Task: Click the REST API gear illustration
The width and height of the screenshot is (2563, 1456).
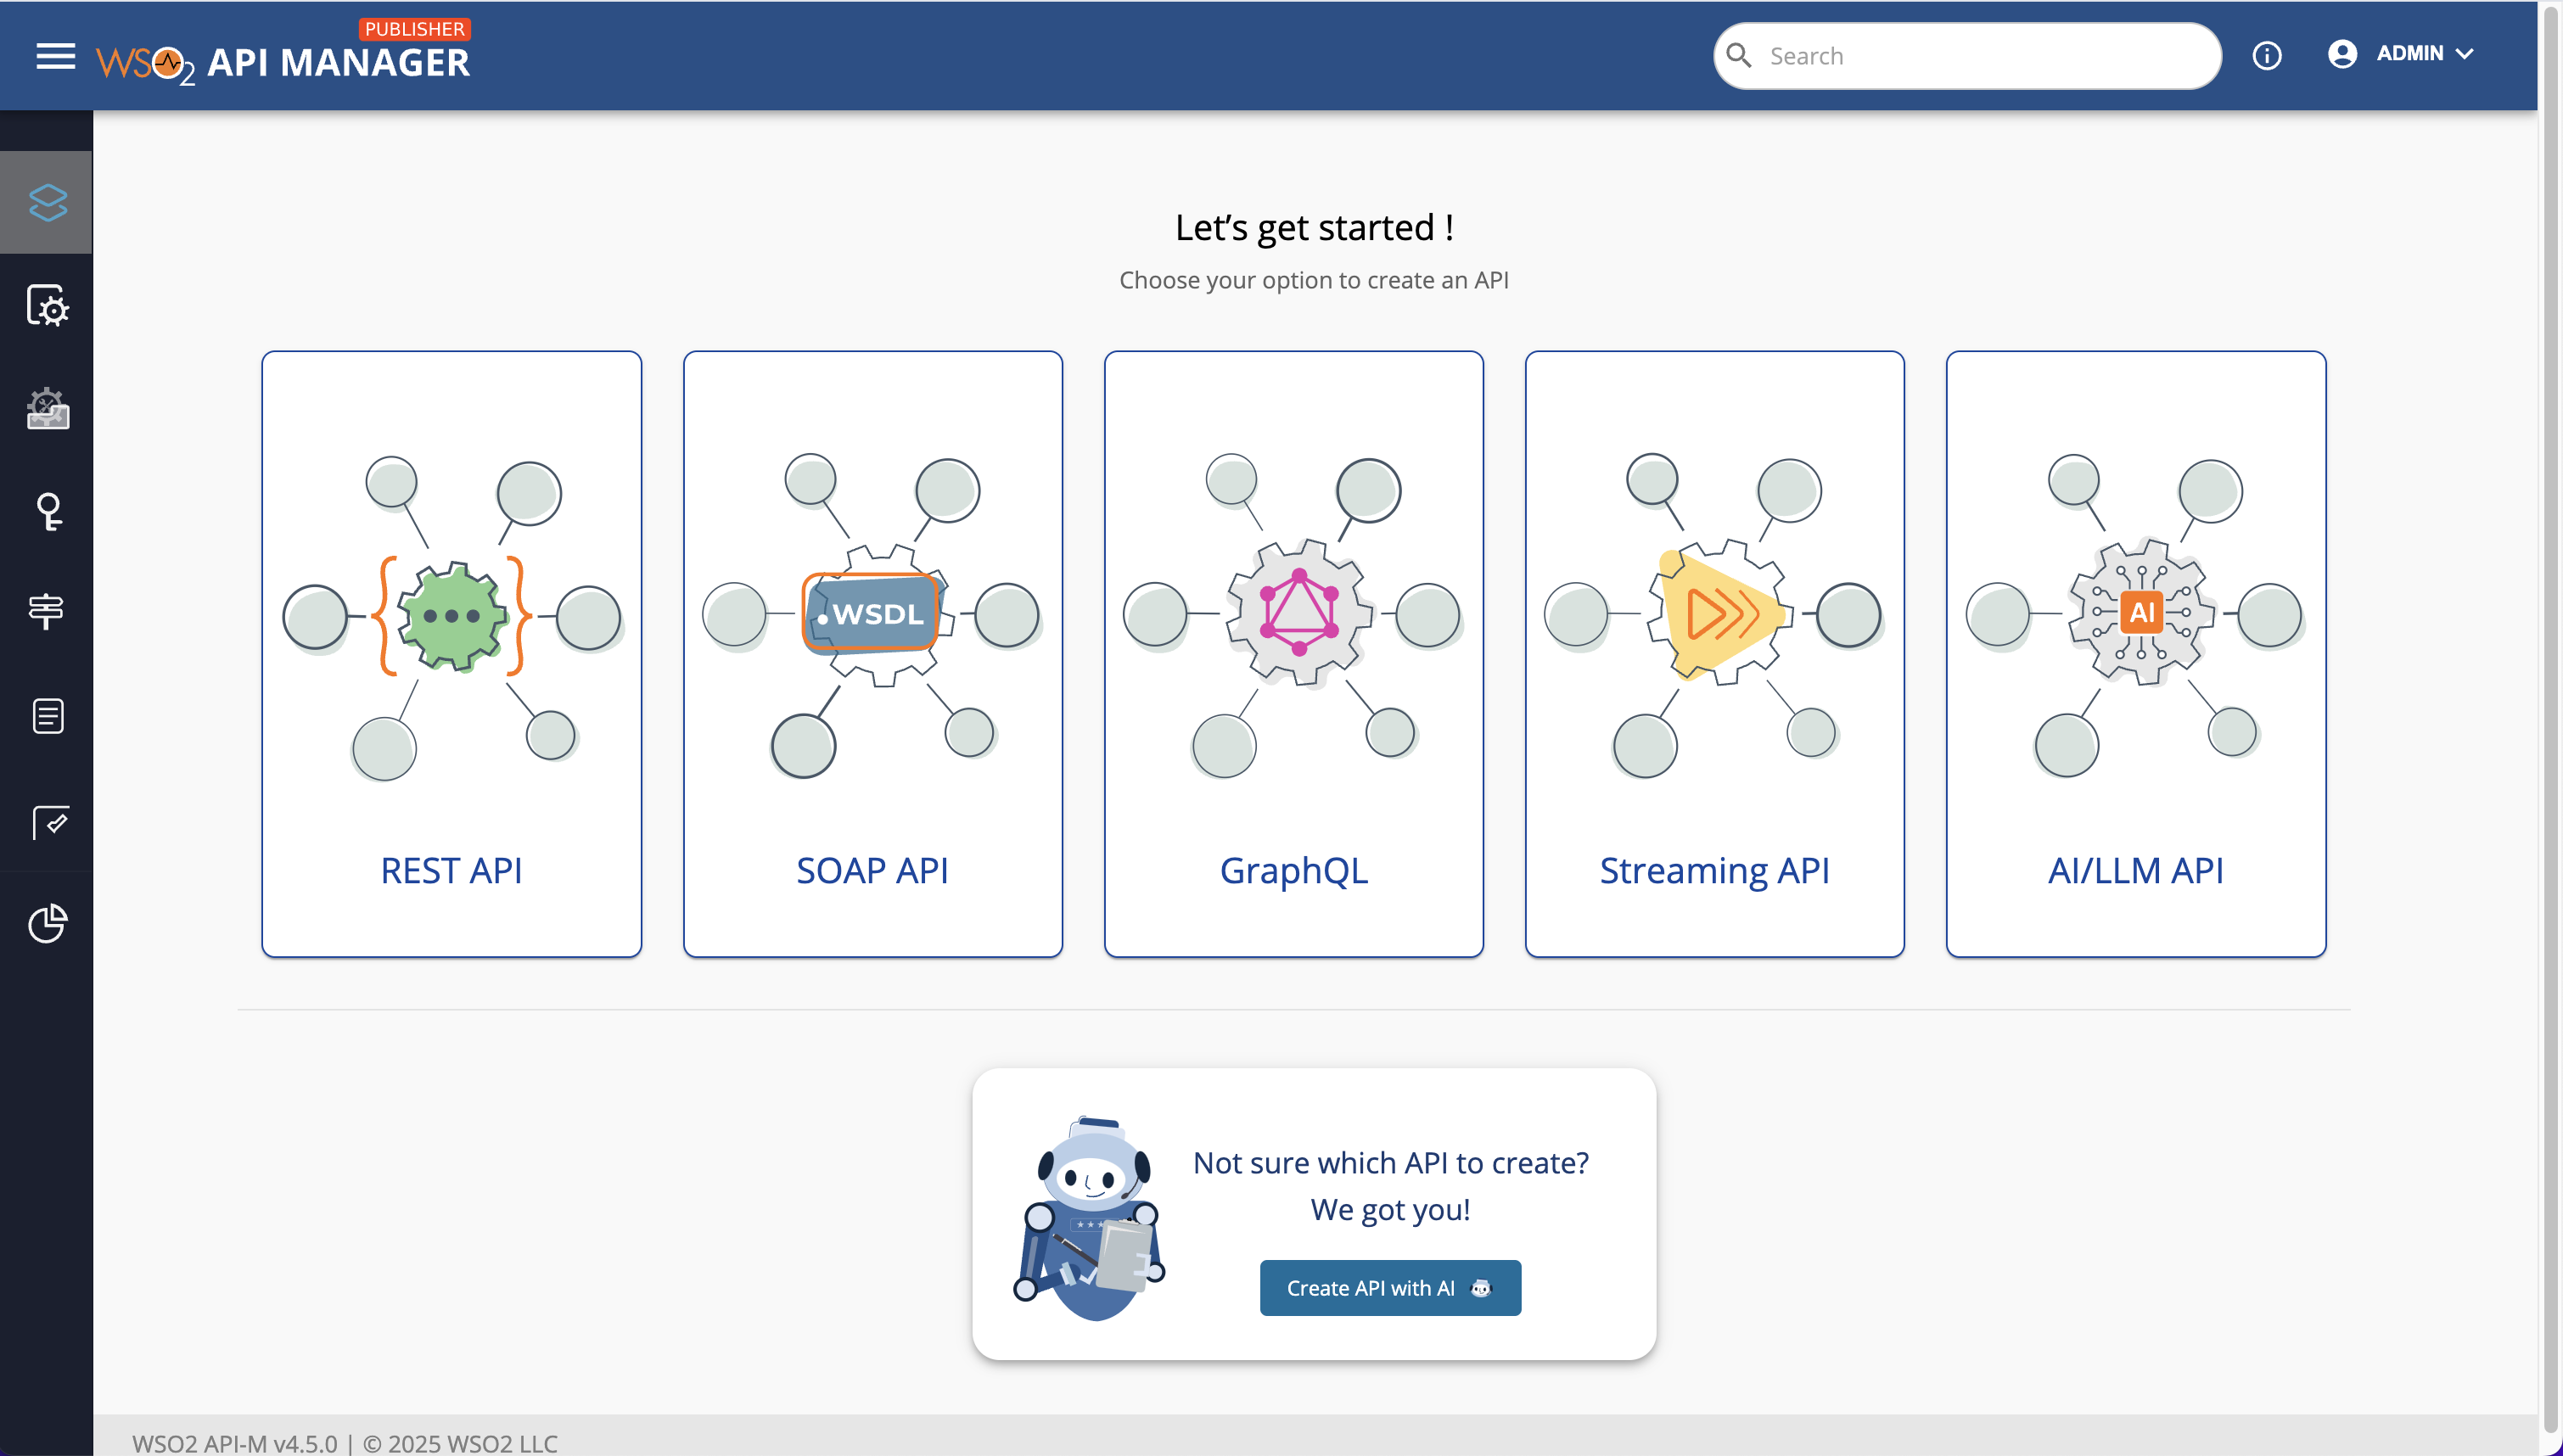Action: pyautogui.click(x=452, y=617)
